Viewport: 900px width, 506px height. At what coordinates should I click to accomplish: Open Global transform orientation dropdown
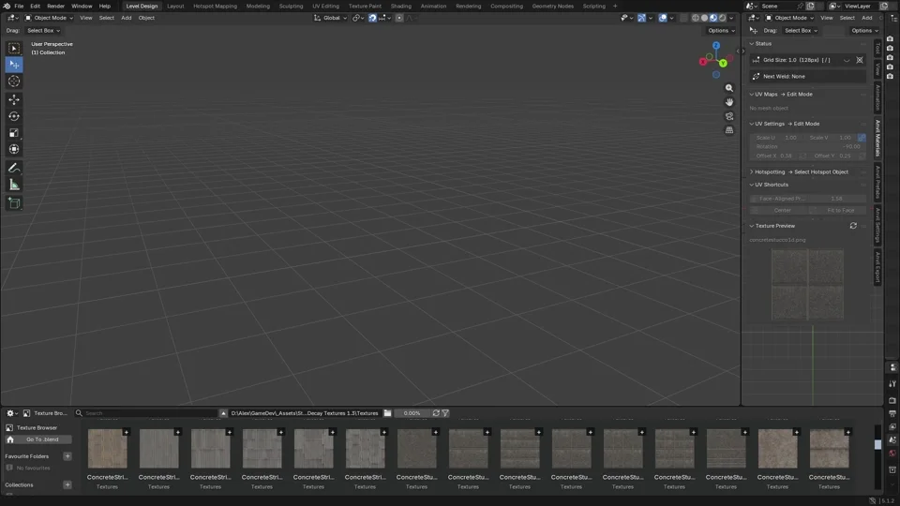click(x=330, y=18)
